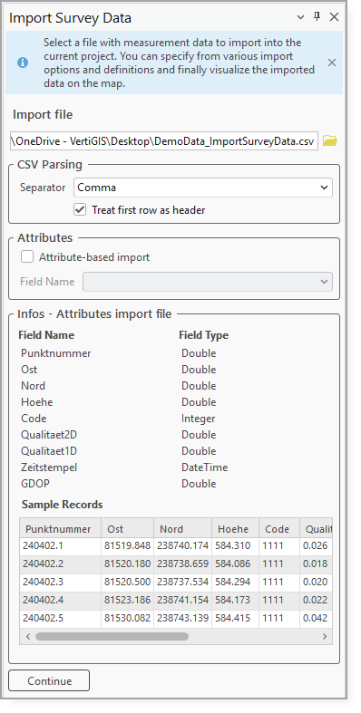Click the Ost value 81530.082
Viewport: 361px width, 713px height.
coord(128,619)
